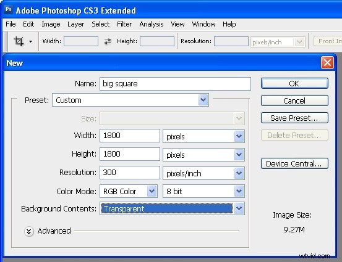Open the pixels/inch resolution units dropdown in dialog
This screenshot has height=262, width=342.
(x=203, y=173)
